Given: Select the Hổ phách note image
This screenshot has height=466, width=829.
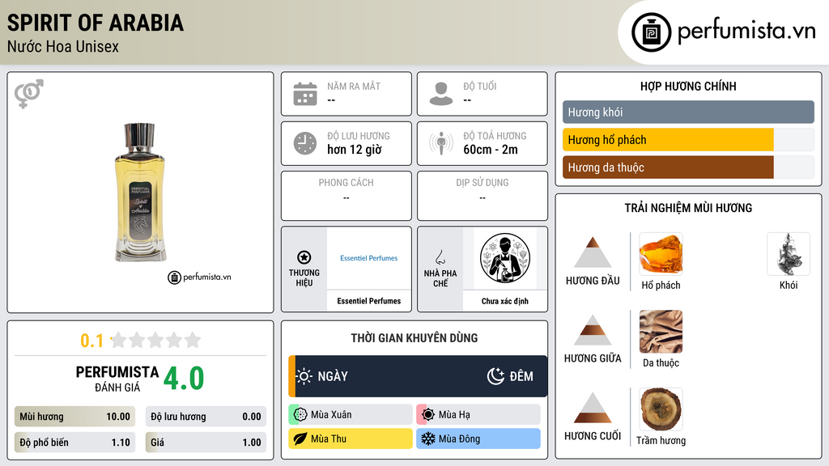Looking at the screenshot, I should [661, 253].
